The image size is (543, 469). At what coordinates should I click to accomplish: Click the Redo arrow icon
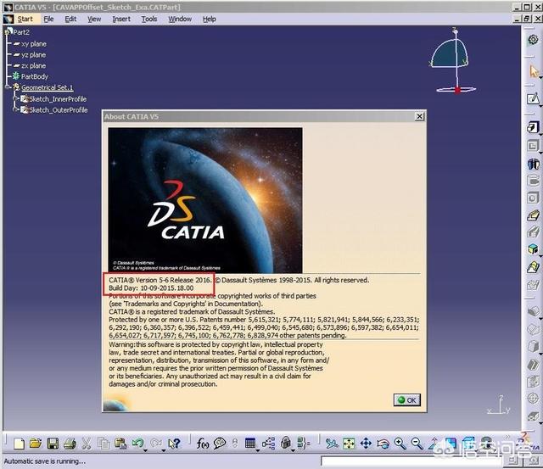155,443
